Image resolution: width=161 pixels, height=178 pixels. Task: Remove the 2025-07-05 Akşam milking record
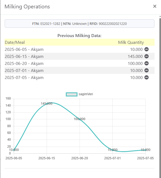tap(146, 78)
